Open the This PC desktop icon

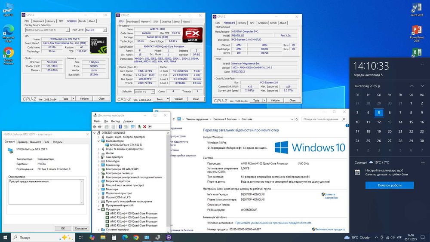[8, 9]
